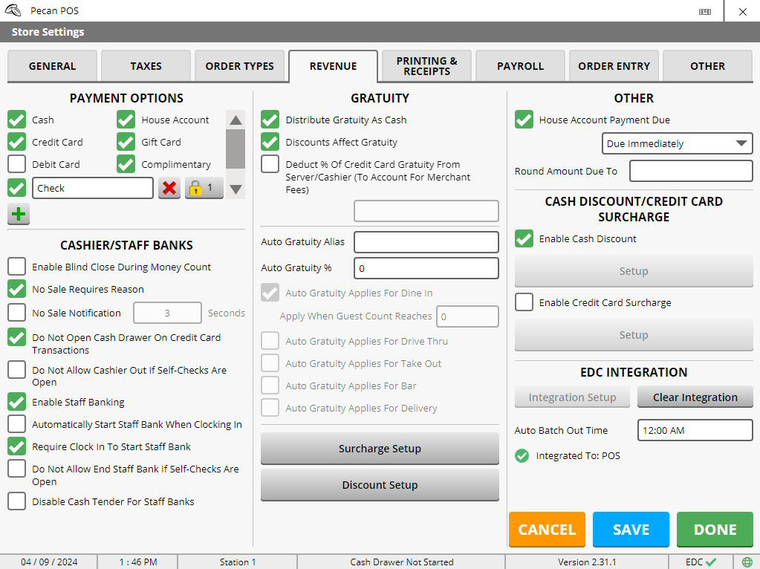Uncheck the Credit Card payment option
760x569 pixels.
pyautogui.click(x=17, y=142)
